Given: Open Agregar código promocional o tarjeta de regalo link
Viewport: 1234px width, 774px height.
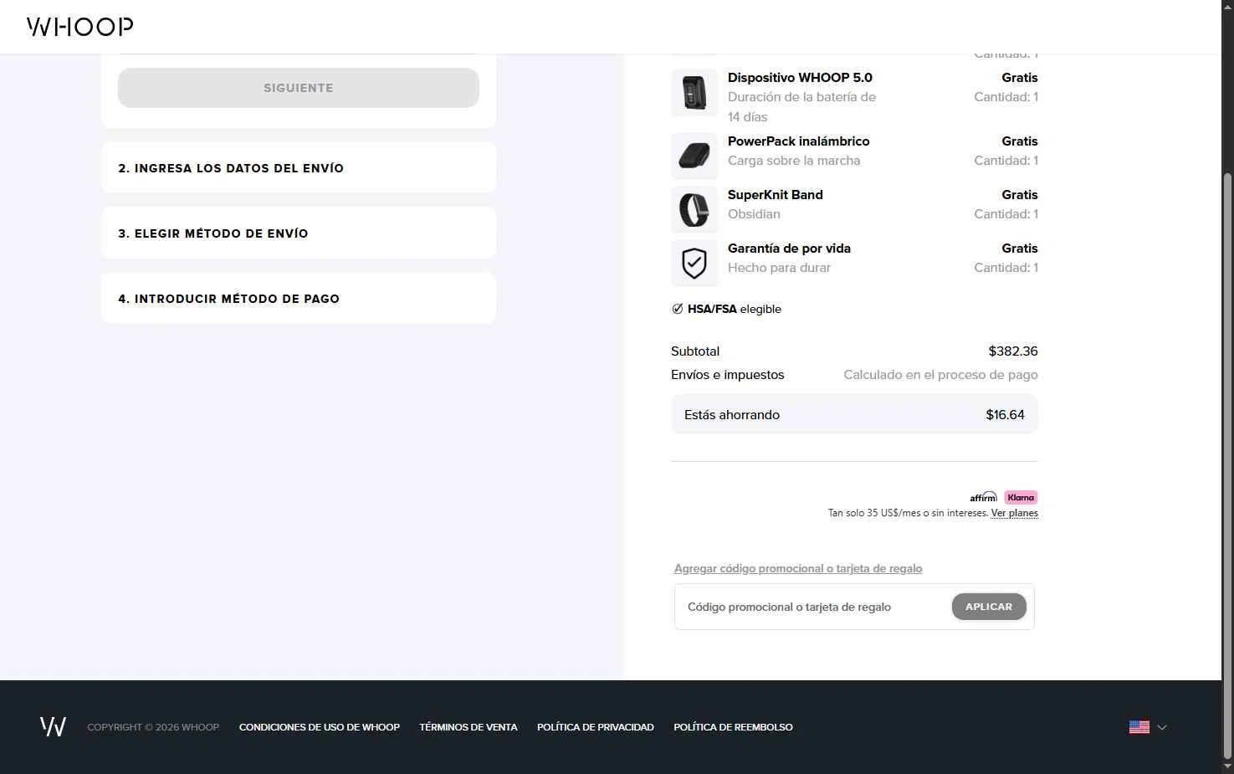Looking at the screenshot, I should pyautogui.click(x=798, y=568).
